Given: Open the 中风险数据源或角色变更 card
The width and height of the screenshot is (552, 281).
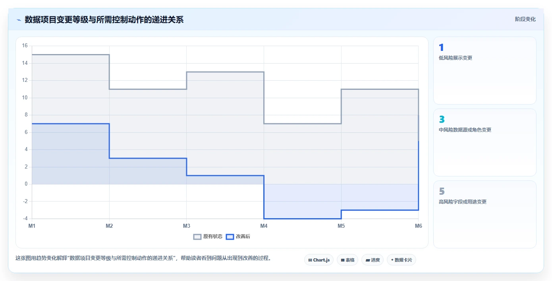Looking at the screenshot, I should pyautogui.click(x=485, y=143).
